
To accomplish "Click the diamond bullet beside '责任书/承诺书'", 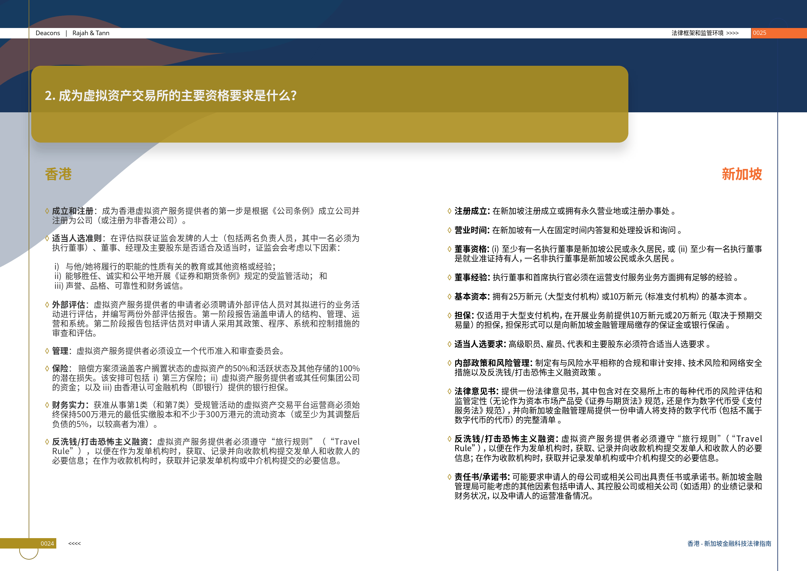I will 449,477.
